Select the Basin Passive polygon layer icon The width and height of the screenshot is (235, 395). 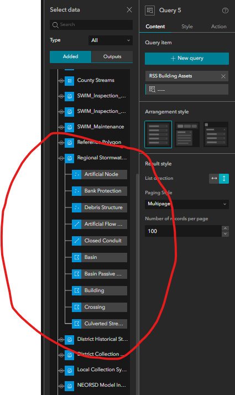tap(76, 274)
